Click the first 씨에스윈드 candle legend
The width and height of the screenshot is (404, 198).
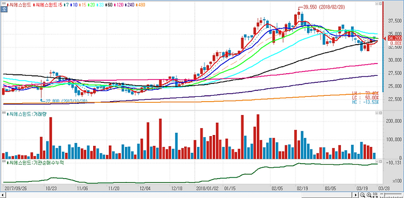pyautogui.click(x=19, y=5)
